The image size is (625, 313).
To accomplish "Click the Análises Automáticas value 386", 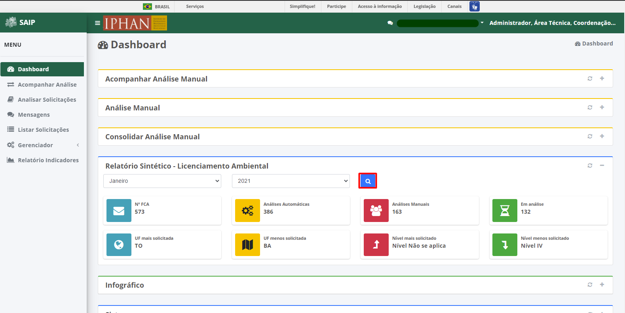I will 268,212.
